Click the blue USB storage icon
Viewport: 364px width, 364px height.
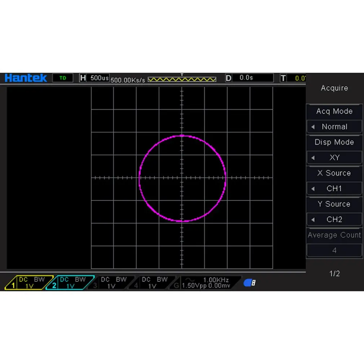coord(249,283)
